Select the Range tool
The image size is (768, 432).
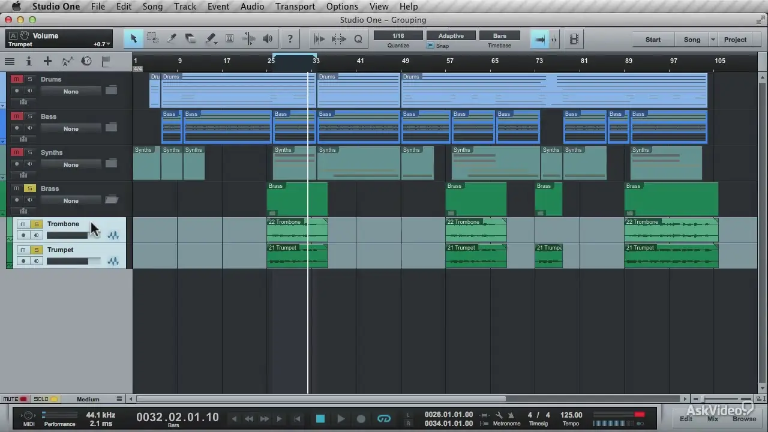click(x=153, y=39)
